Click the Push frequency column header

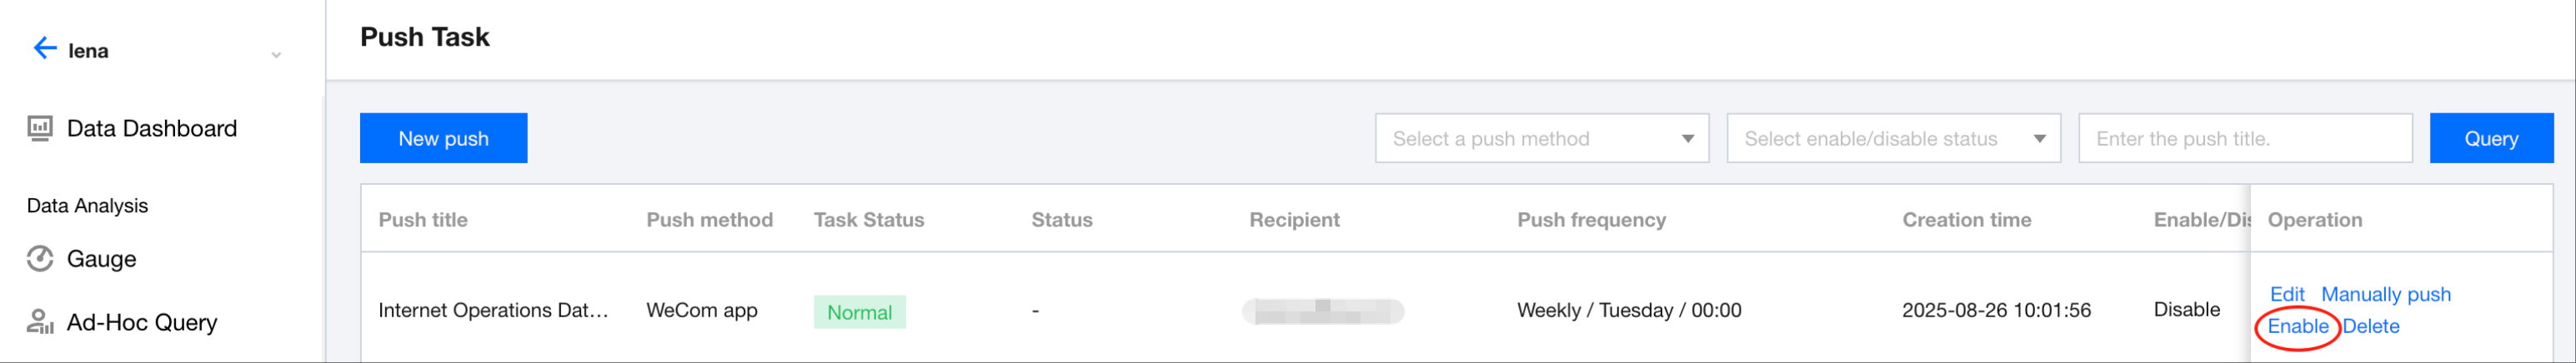[1590, 220]
